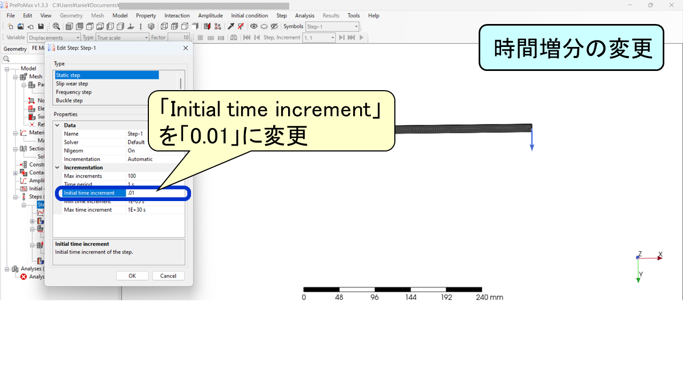Image resolution: width=683 pixels, height=384 pixels.
Task: Click the Element sets icon in model tree
Action: [31, 108]
